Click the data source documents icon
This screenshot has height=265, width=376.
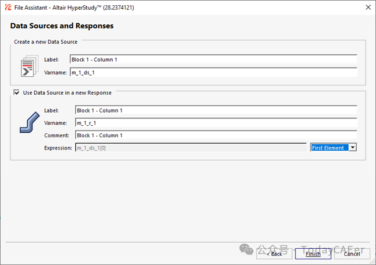[x=28, y=66]
